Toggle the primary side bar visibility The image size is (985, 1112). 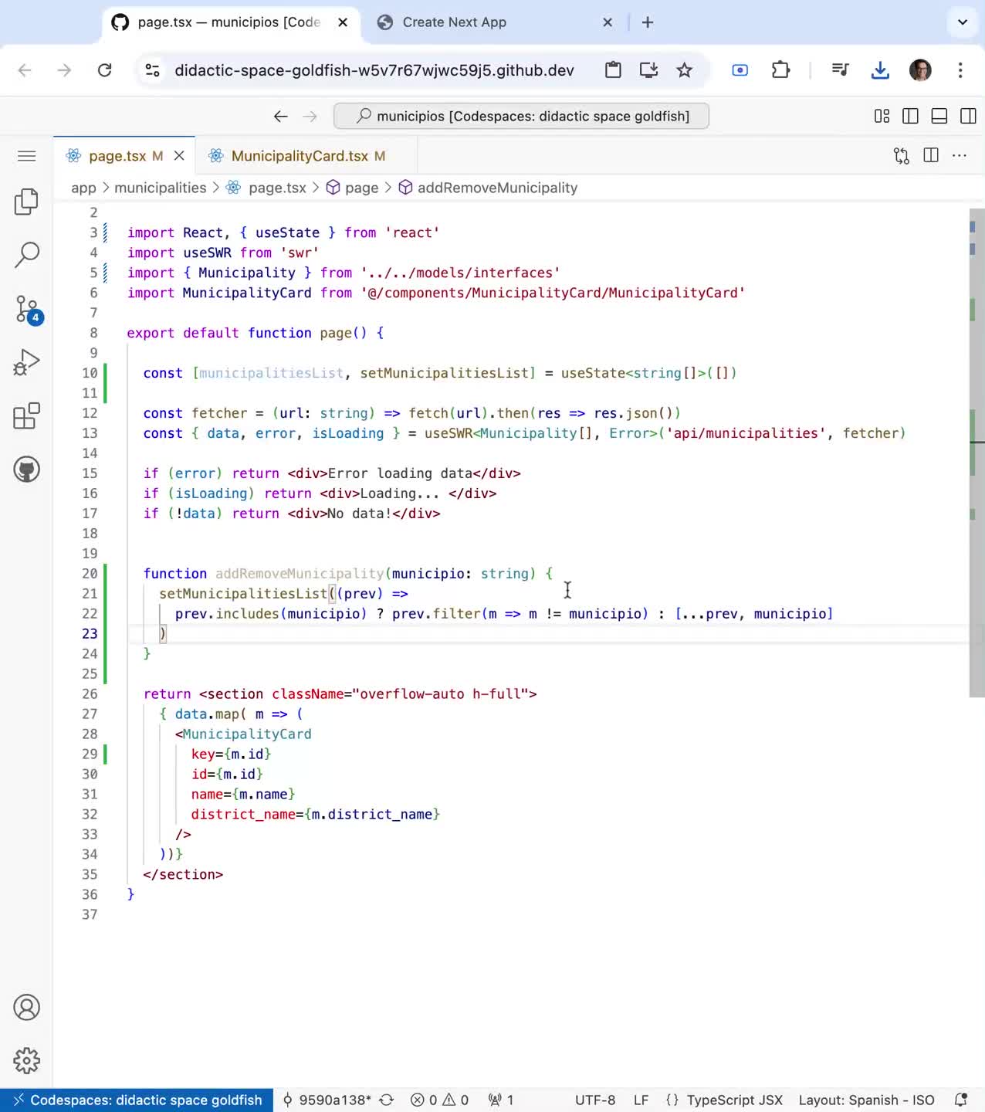click(910, 116)
